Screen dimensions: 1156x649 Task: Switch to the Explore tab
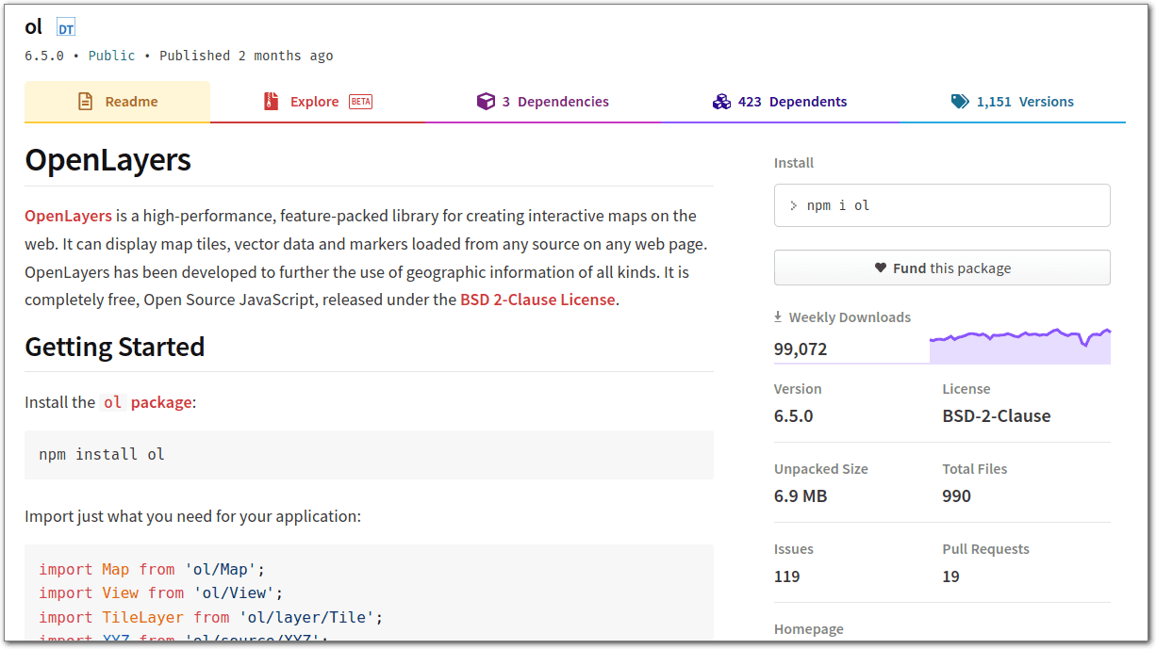[318, 102]
